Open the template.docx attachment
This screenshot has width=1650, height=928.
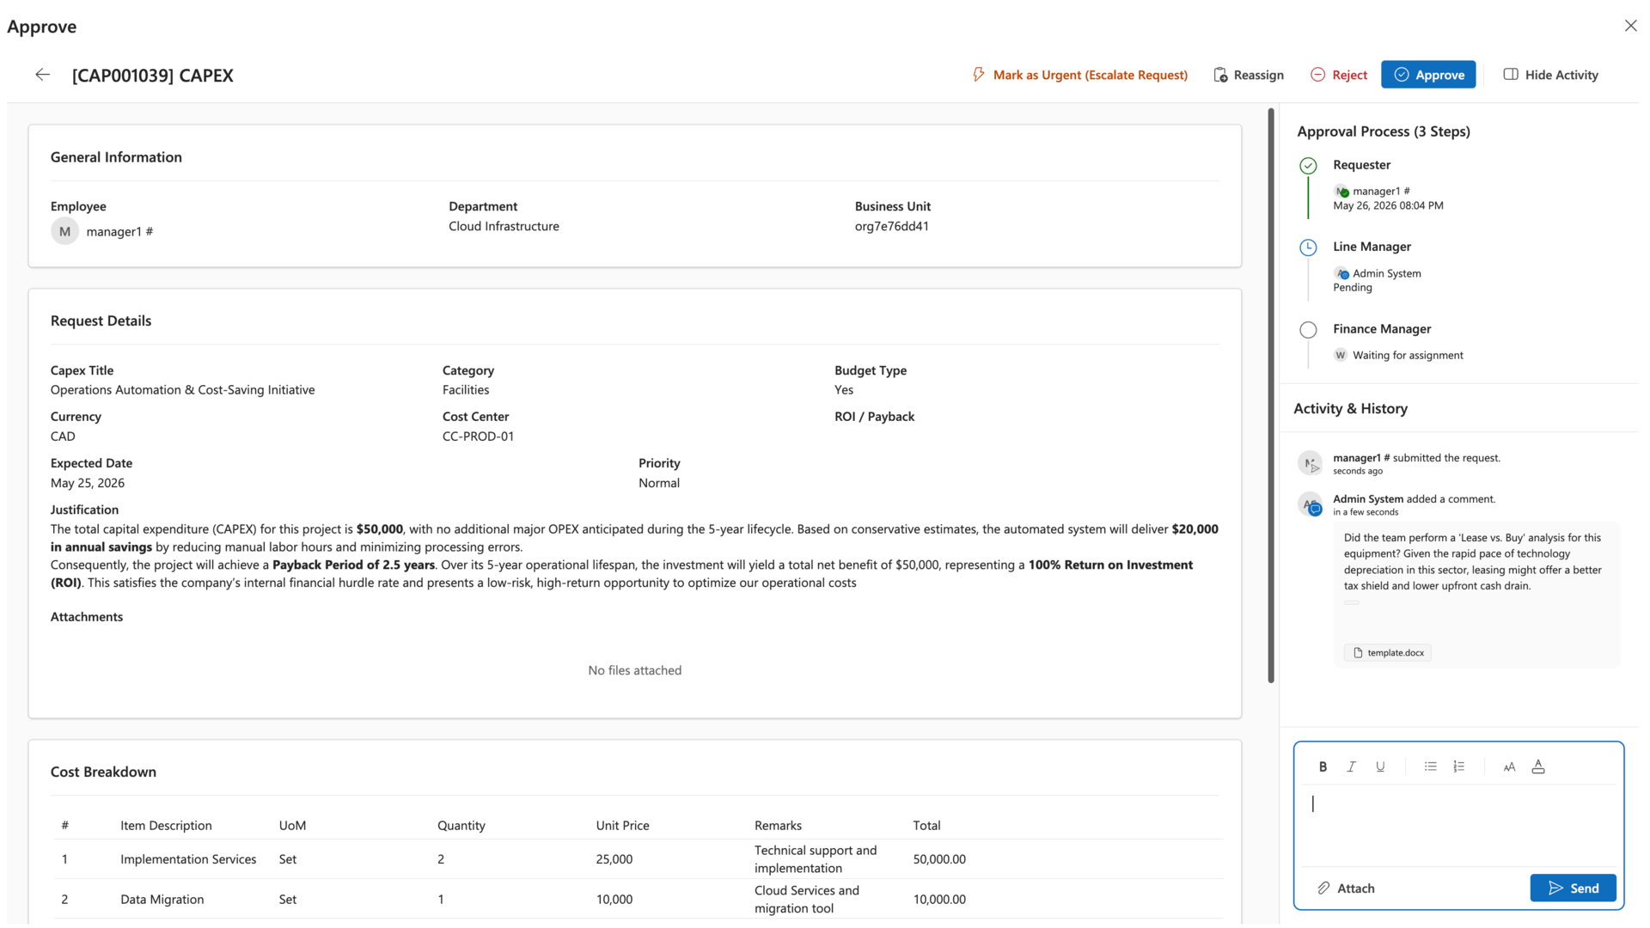pyautogui.click(x=1388, y=653)
